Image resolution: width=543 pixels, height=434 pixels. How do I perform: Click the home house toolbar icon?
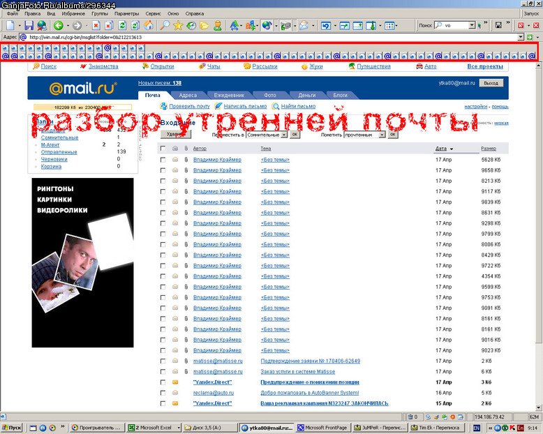click(149, 26)
